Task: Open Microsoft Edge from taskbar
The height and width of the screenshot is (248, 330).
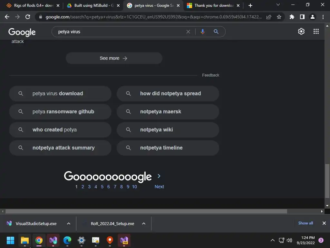Action: pyautogui.click(x=67, y=240)
